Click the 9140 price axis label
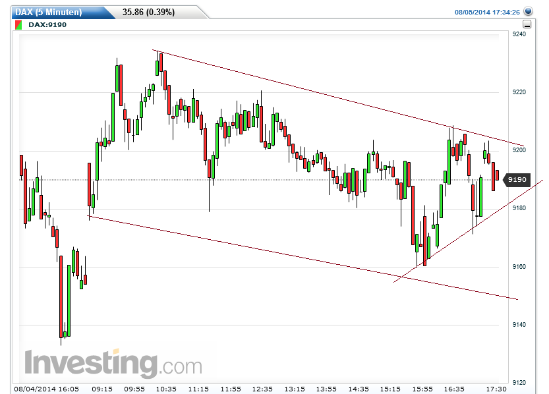Image resolution: width=549 pixels, height=394 pixels. [x=519, y=325]
